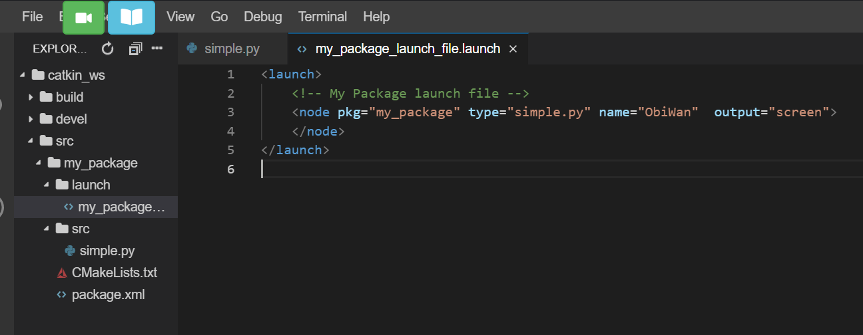Open Explorer more actions ellipsis
This screenshot has width=863, height=335.
pos(157,49)
